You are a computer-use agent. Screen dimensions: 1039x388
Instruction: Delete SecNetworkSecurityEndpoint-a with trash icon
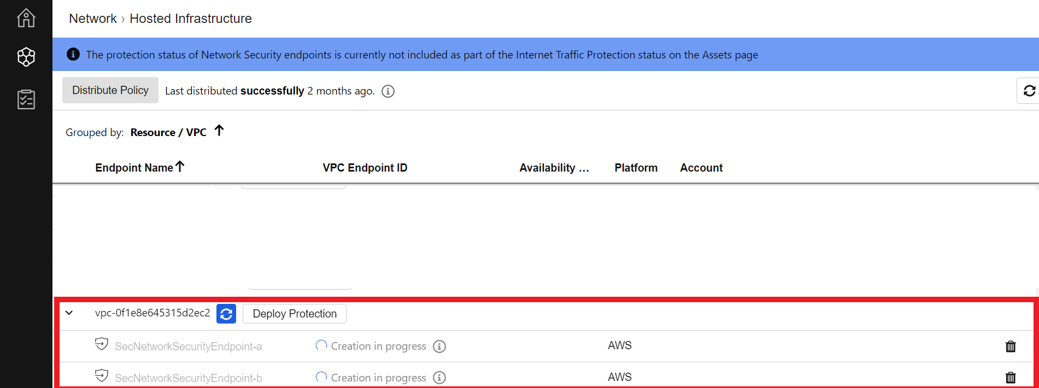point(1011,346)
